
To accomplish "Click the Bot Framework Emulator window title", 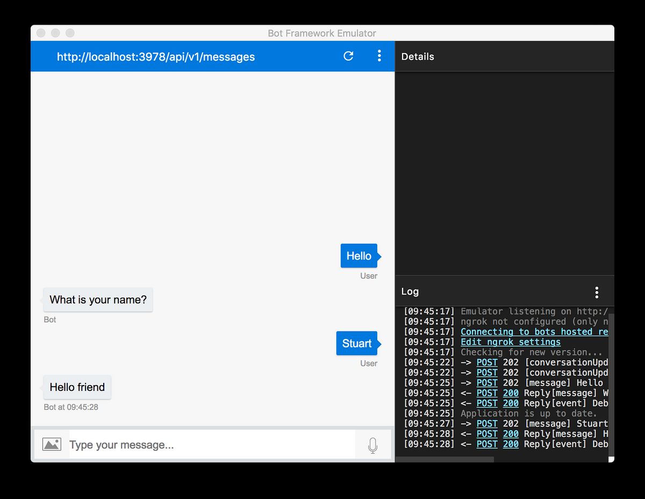I will tap(322, 33).
